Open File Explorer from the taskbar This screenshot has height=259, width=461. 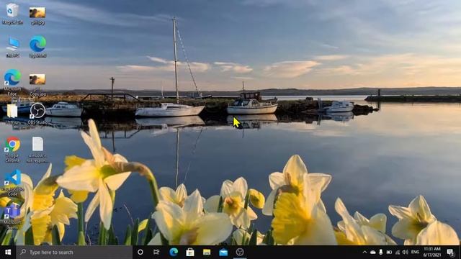coord(207,253)
